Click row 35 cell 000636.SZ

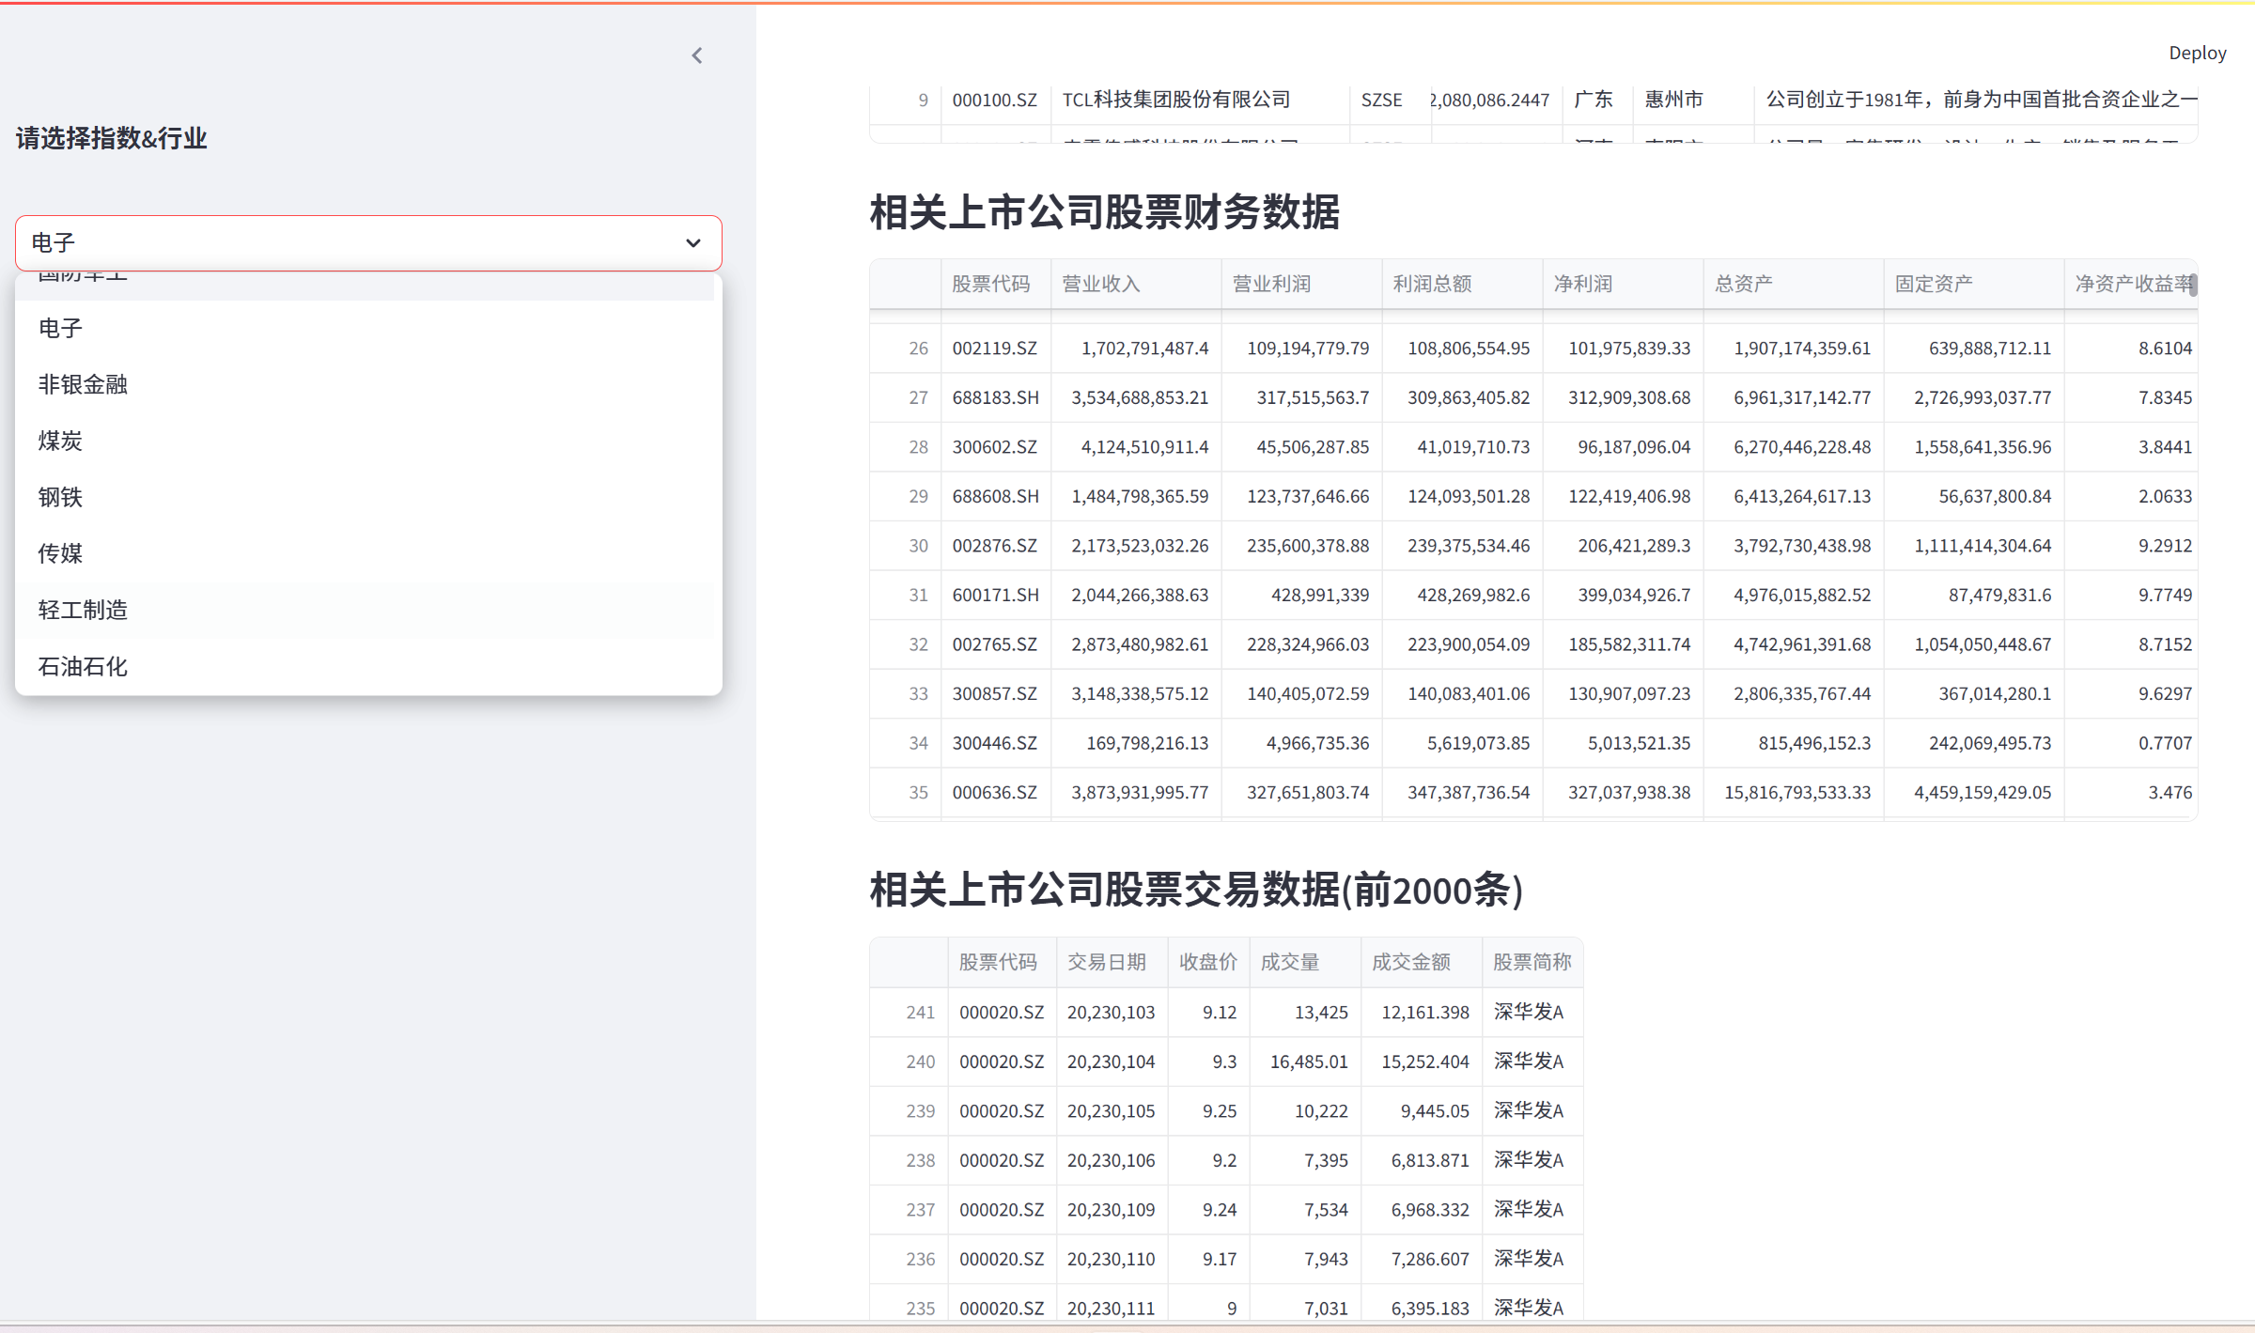click(994, 792)
